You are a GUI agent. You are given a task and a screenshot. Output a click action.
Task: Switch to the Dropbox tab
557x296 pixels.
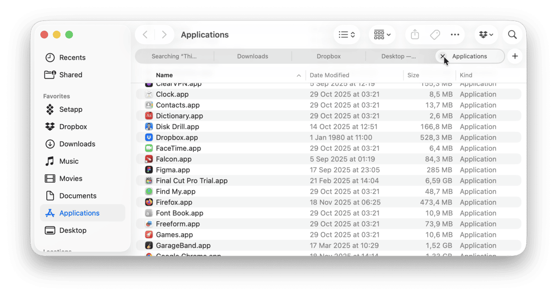(328, 56)
